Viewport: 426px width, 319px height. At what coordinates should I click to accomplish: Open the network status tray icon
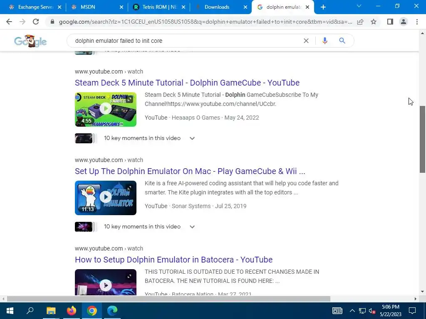click(x=362, y=311)
